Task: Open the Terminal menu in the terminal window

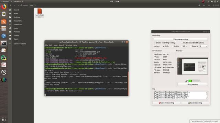Action: pos(69,45)
